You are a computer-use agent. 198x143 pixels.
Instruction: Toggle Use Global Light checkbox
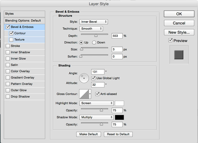(93, 78)
